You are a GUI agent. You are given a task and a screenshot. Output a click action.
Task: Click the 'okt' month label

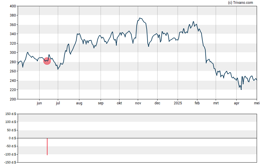coord(119,103)
